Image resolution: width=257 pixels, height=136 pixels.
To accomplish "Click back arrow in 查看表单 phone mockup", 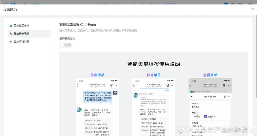I will [x=190, y=85].
